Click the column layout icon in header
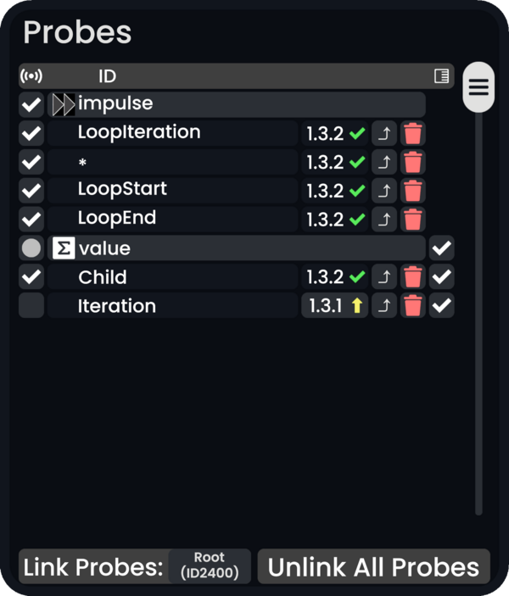The image size is (509, 596). pos(441,76)
